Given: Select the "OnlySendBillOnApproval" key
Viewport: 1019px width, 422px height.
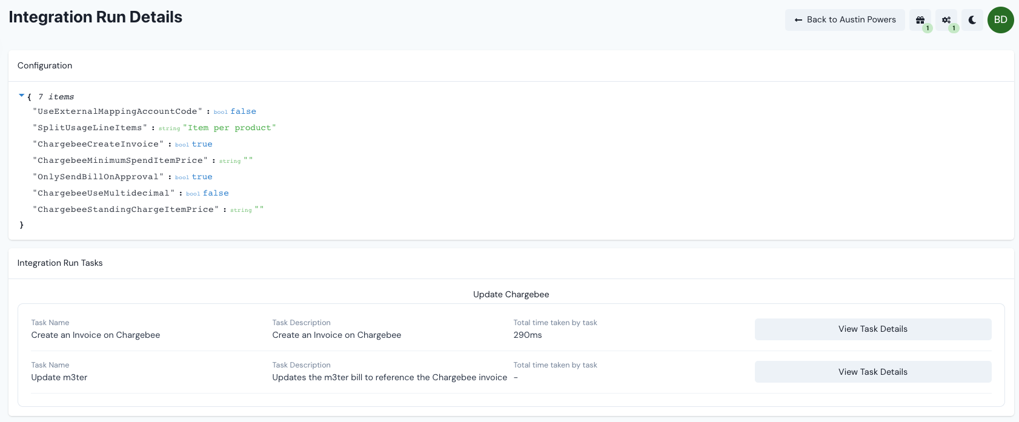Looking at the screenshot, I should coord(98,177).
